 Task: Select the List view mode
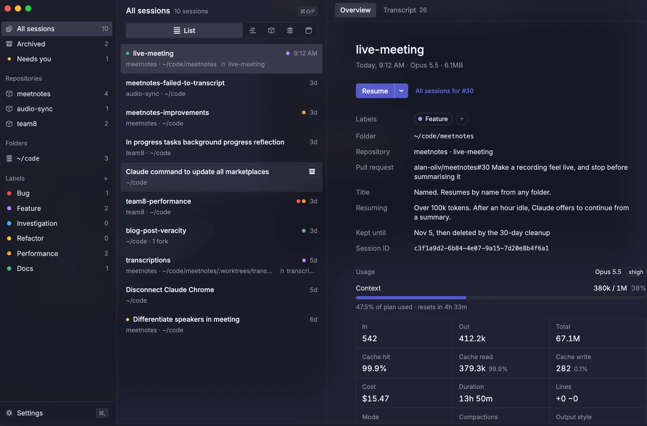184,31
